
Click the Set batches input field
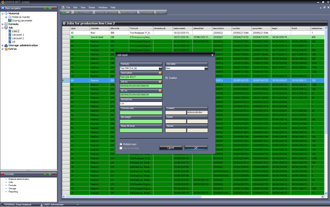[x=141, y=104]
